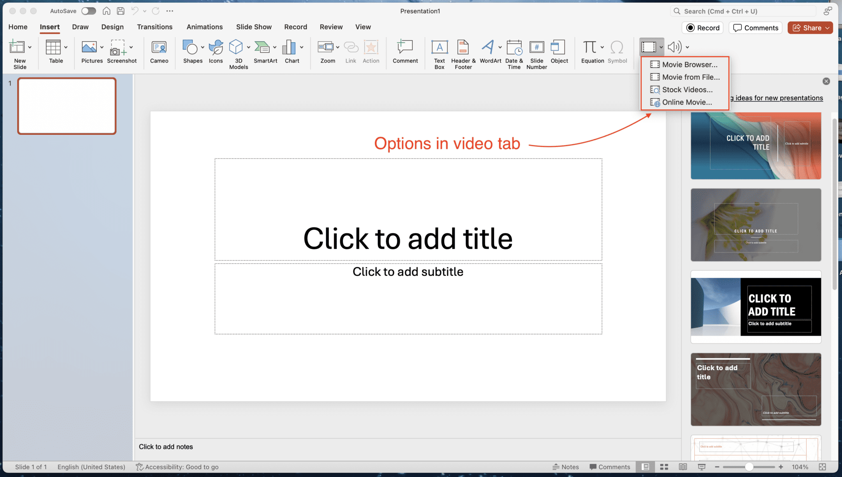The image size is (842, 477).
Task: Switch to the Animations tab
Action: click(x=204, y=27)
